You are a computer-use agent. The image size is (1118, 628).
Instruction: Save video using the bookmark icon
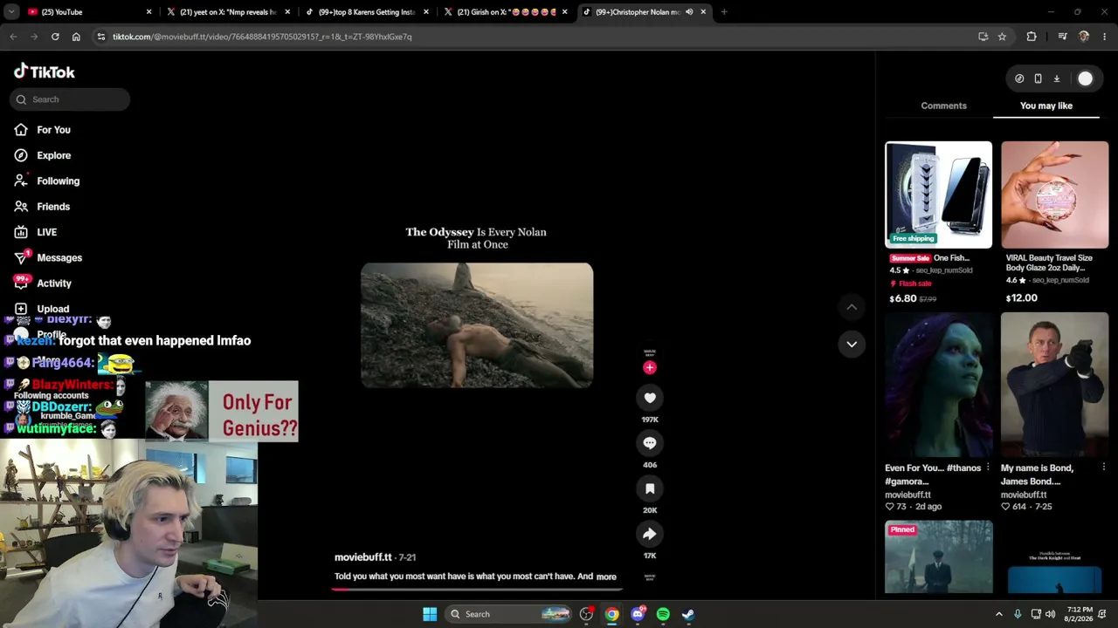click(x=650, y=488)
